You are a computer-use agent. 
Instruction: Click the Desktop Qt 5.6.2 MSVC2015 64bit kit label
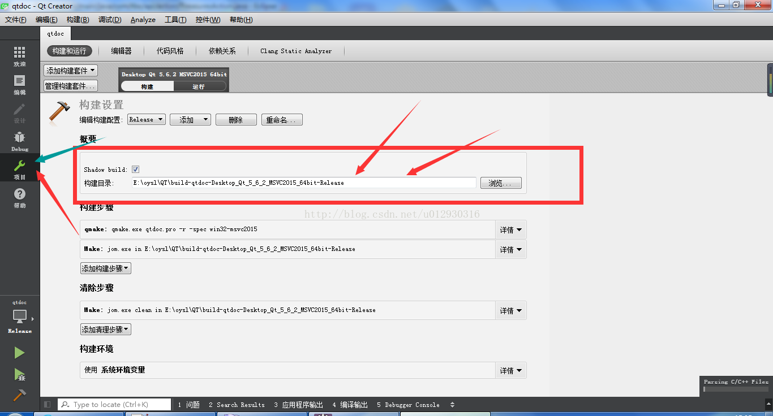point(174,75)
